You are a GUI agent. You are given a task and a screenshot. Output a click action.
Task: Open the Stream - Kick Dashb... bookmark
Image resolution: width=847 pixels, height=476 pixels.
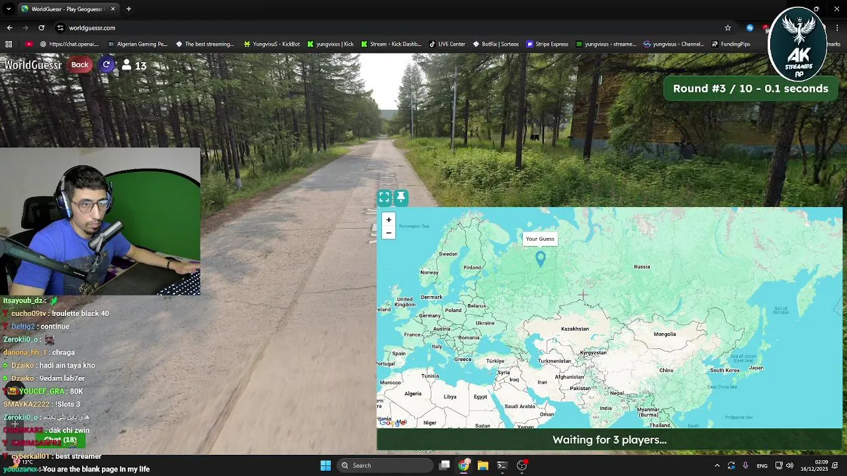[391, 44]
